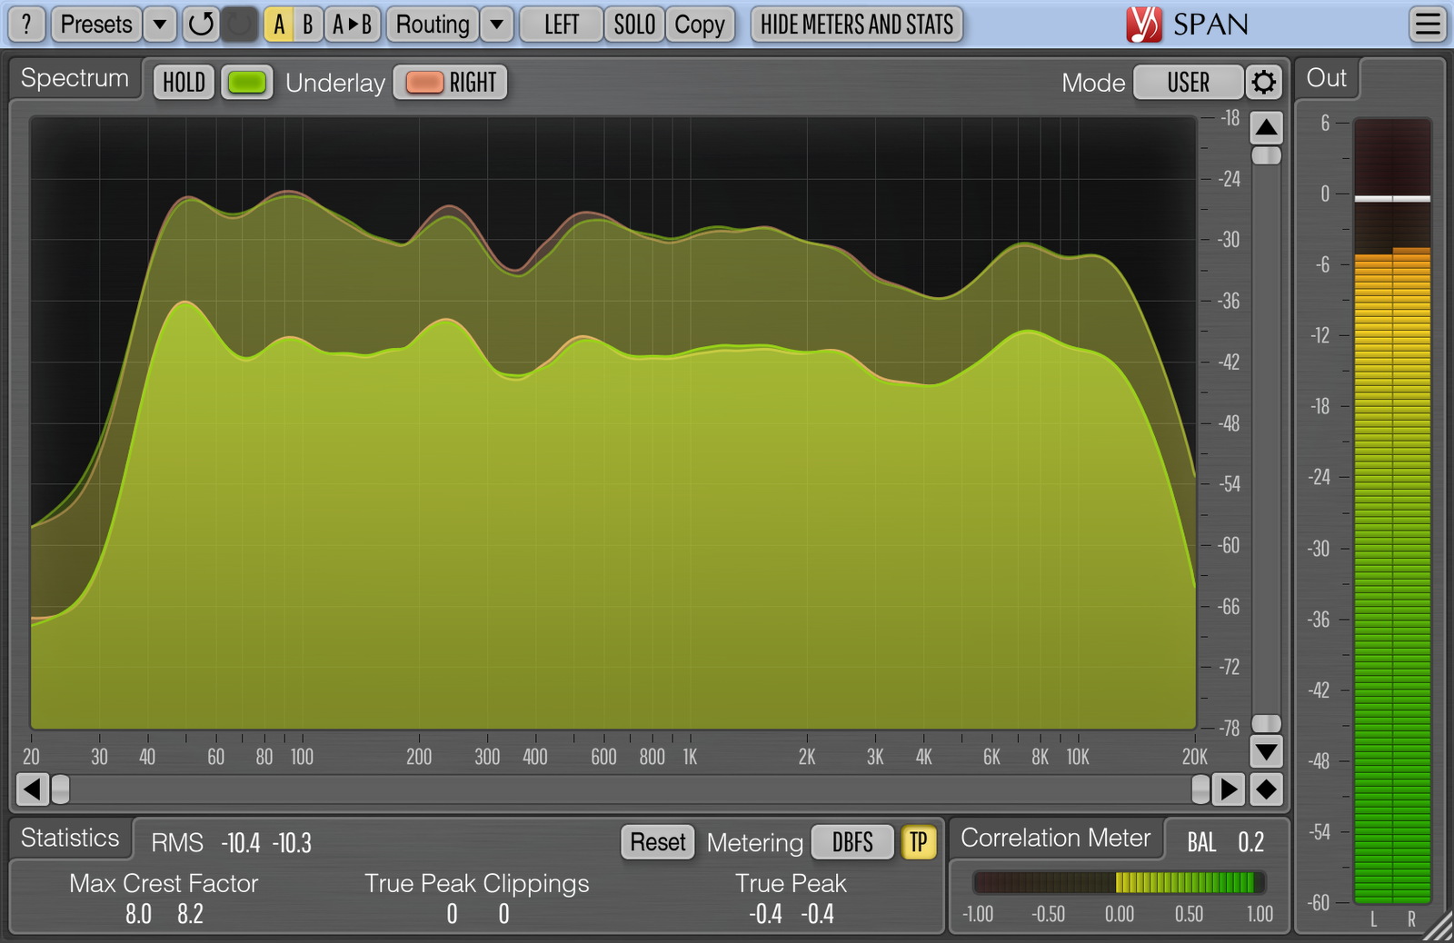The image size is (1454, 943).
Task: Open the USER mode selector
Action: coord(1188,83)
